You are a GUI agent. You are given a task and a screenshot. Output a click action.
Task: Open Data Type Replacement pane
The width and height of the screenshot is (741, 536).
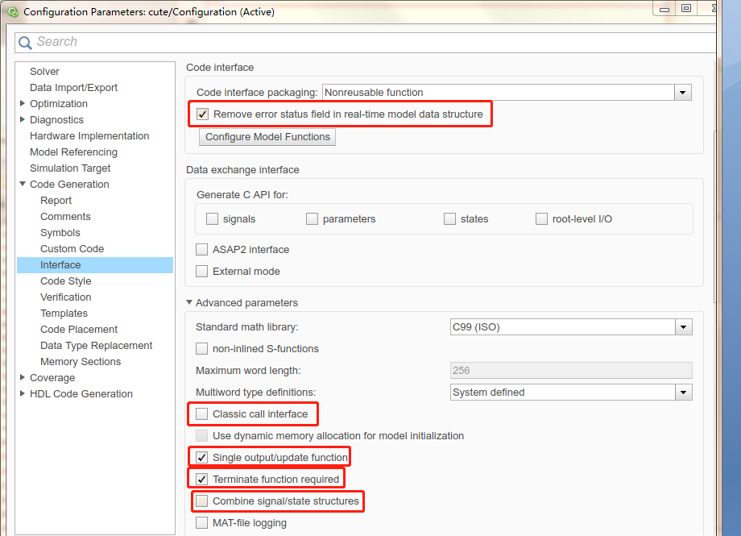click(97, 345)
